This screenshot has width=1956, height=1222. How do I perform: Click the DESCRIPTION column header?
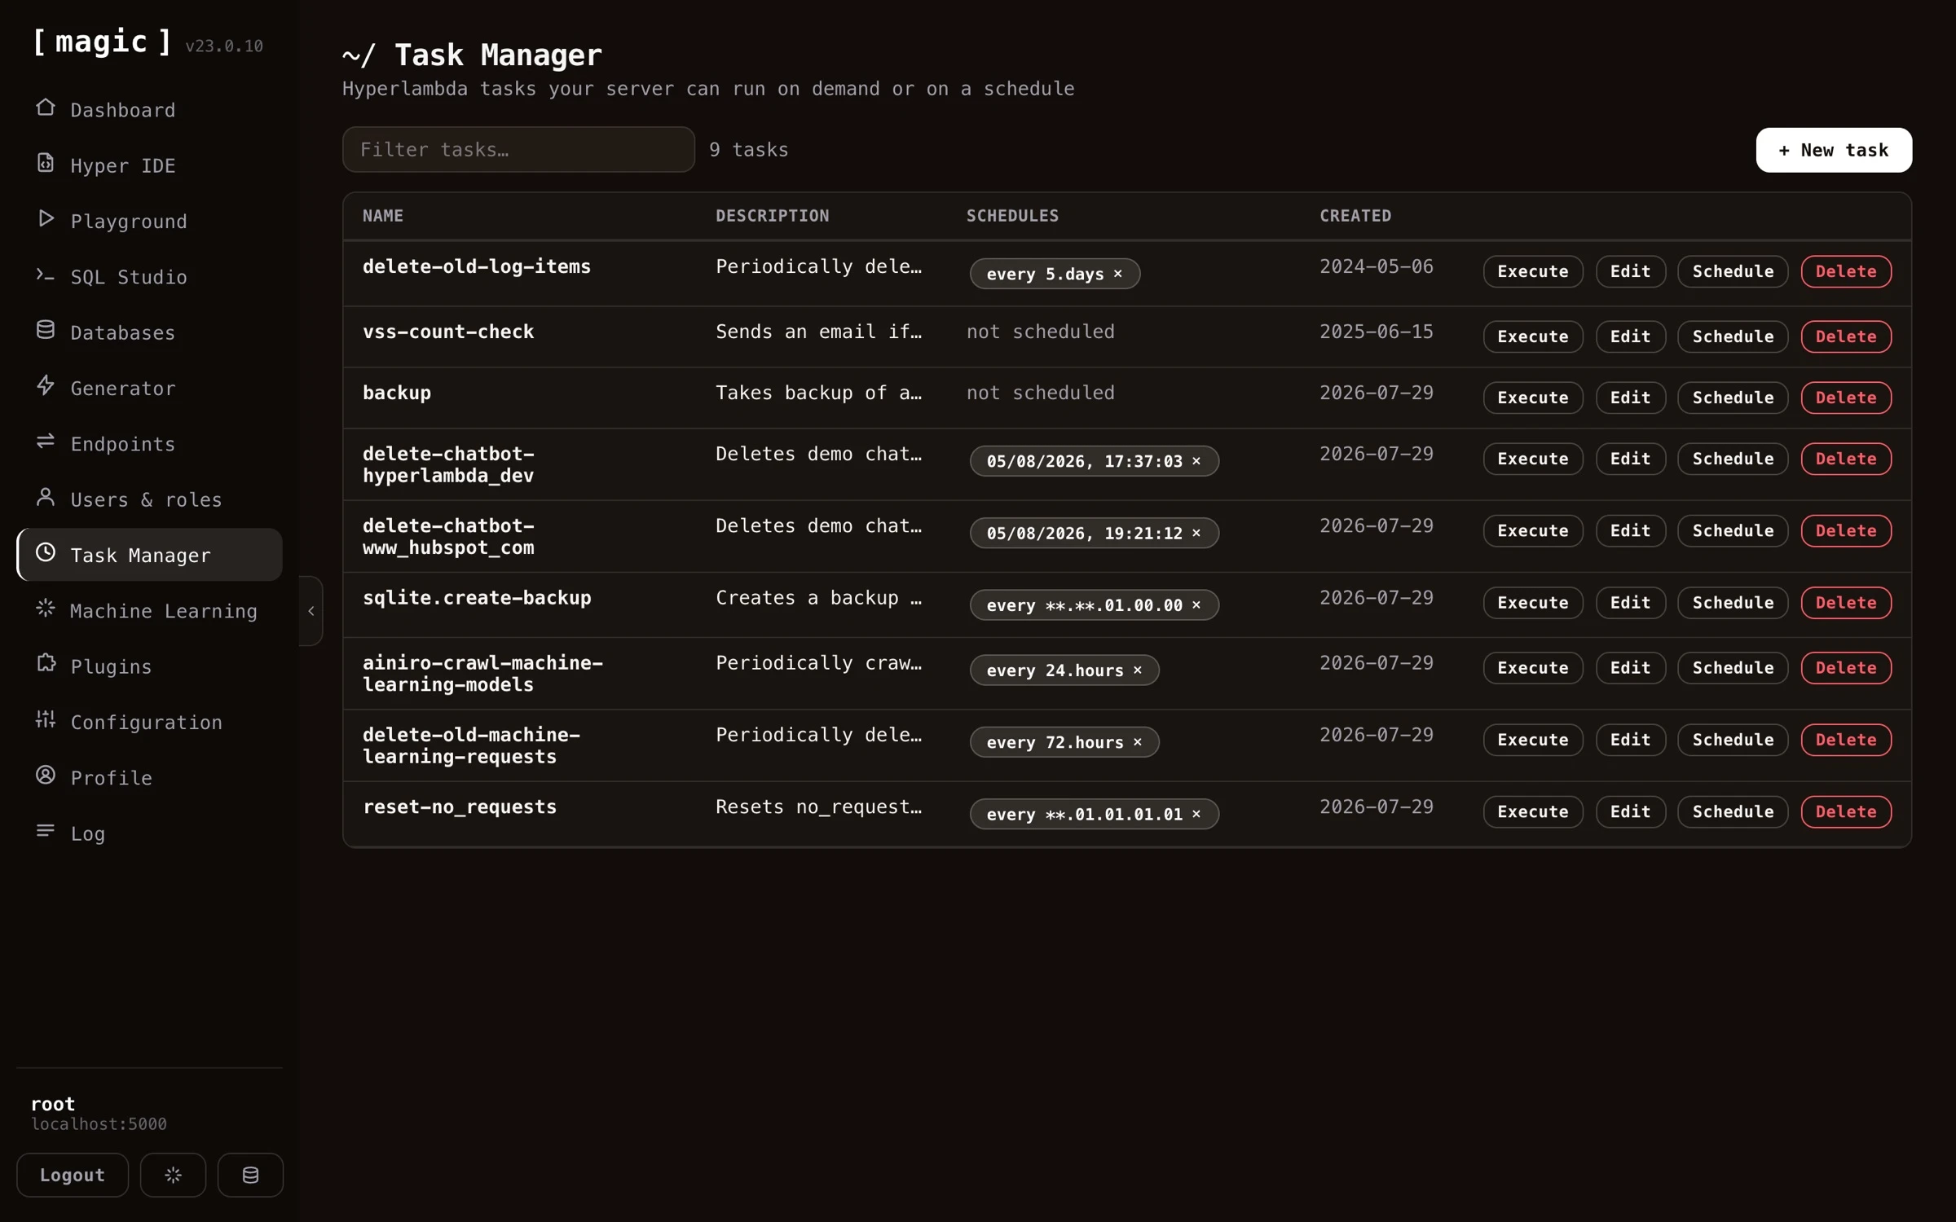(x=772, y=216)
